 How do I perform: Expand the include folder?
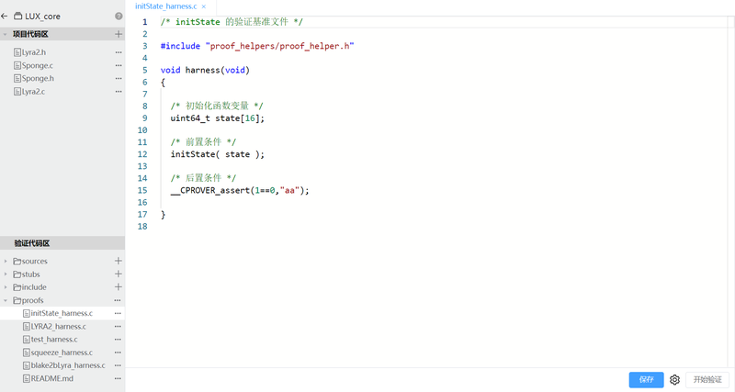click(6, 287)
